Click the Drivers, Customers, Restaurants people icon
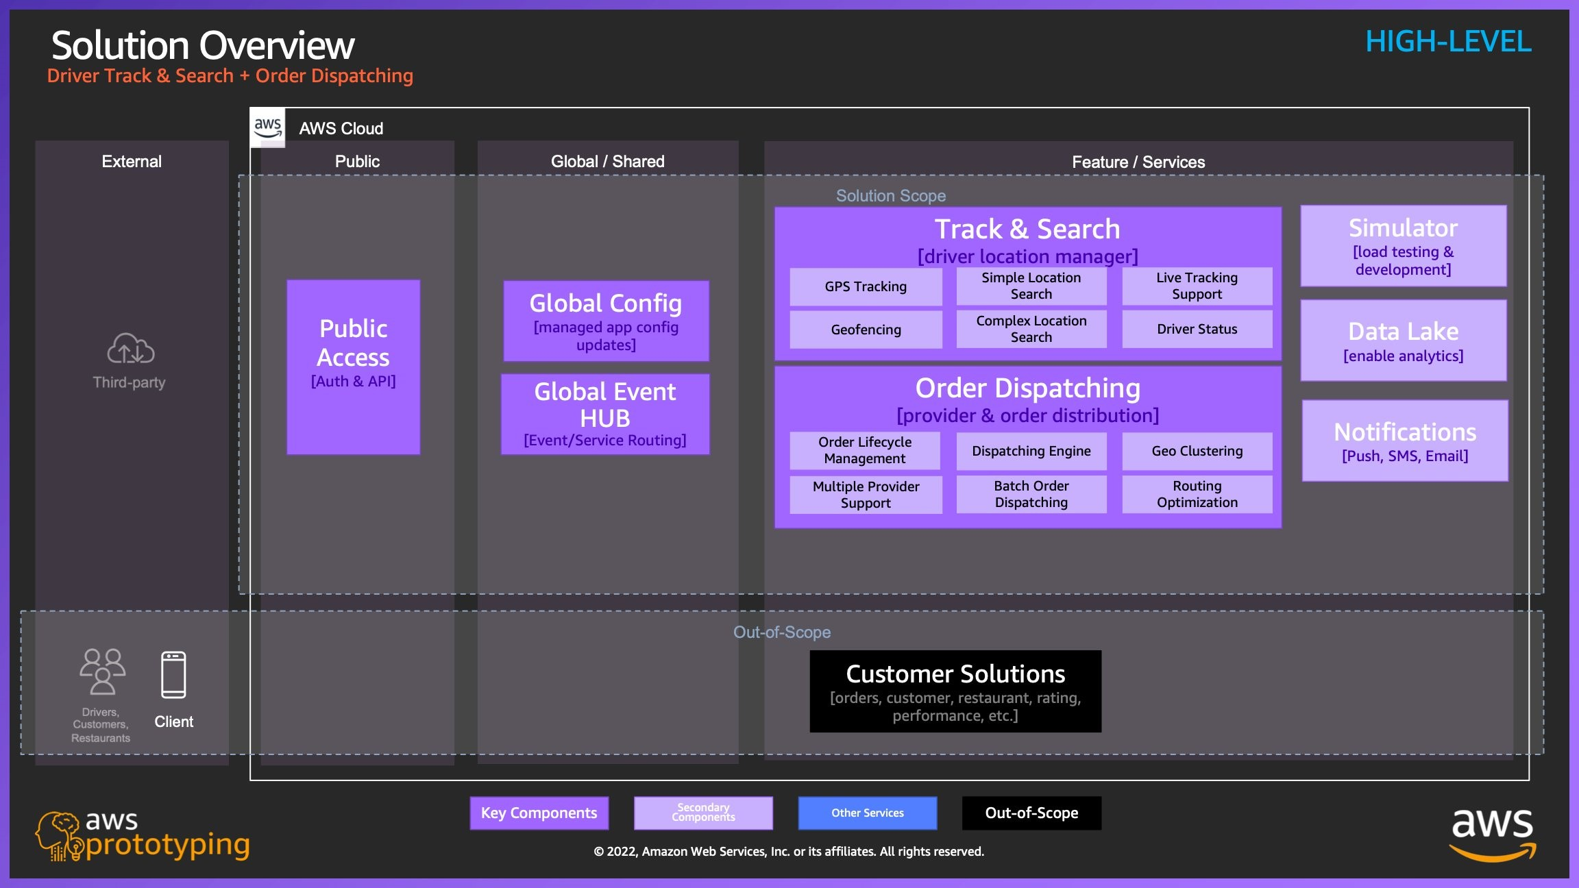The width and height of the screenshot is (1579, 888). tap(102, 672)
